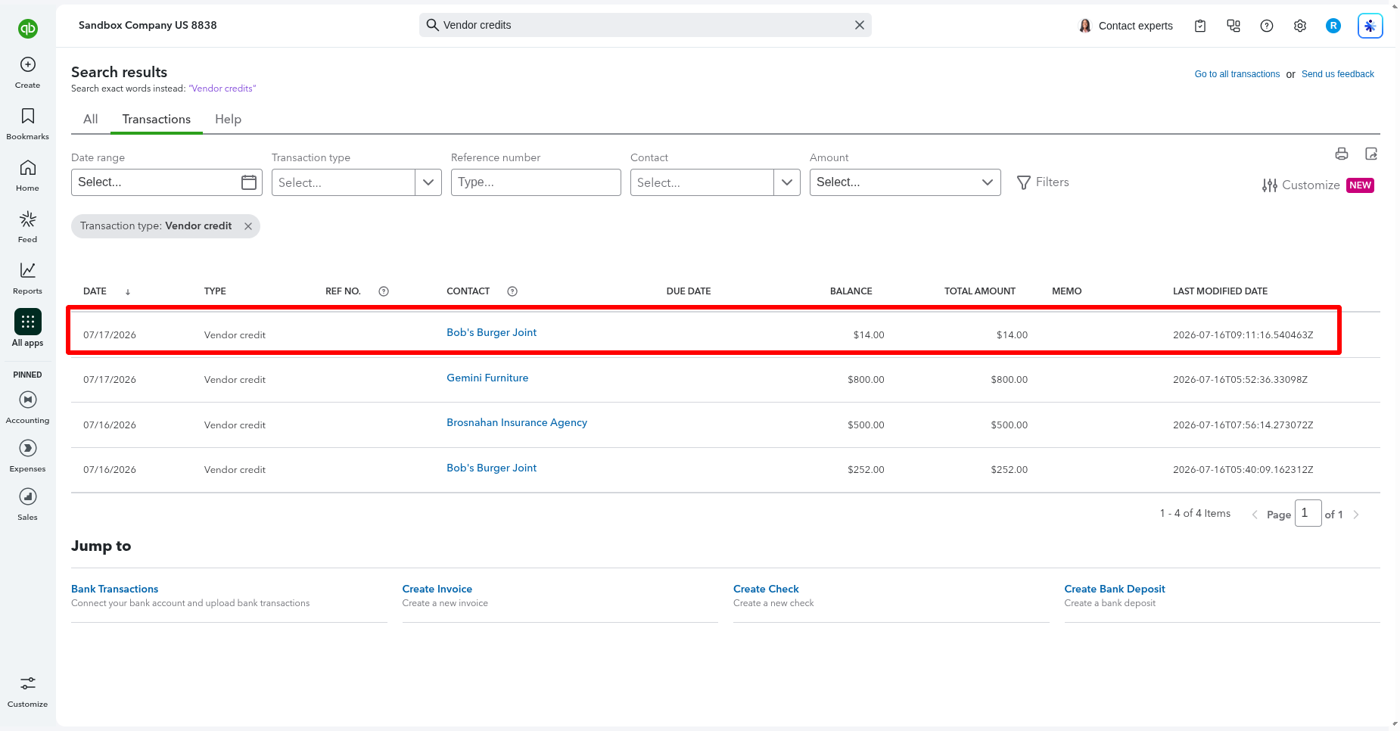Clear the Vendor credits search text
This screenshot has width=1400, height=731.
pos(860,25)
